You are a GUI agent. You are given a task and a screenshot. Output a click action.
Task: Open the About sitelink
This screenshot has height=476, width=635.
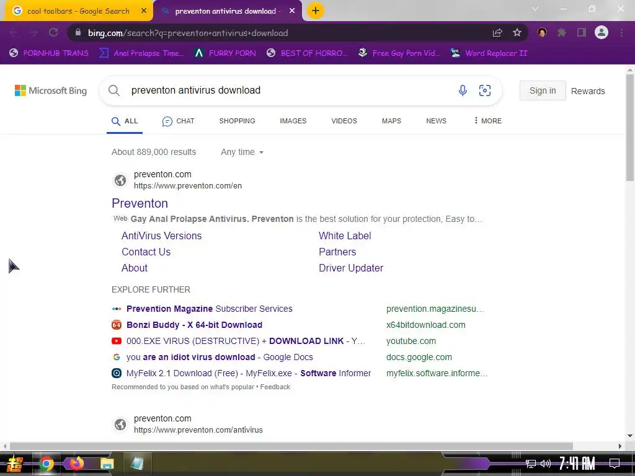(135, 268)
